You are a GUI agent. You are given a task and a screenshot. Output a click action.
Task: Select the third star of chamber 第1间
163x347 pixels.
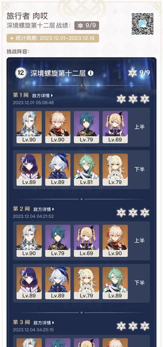[145, 99]
